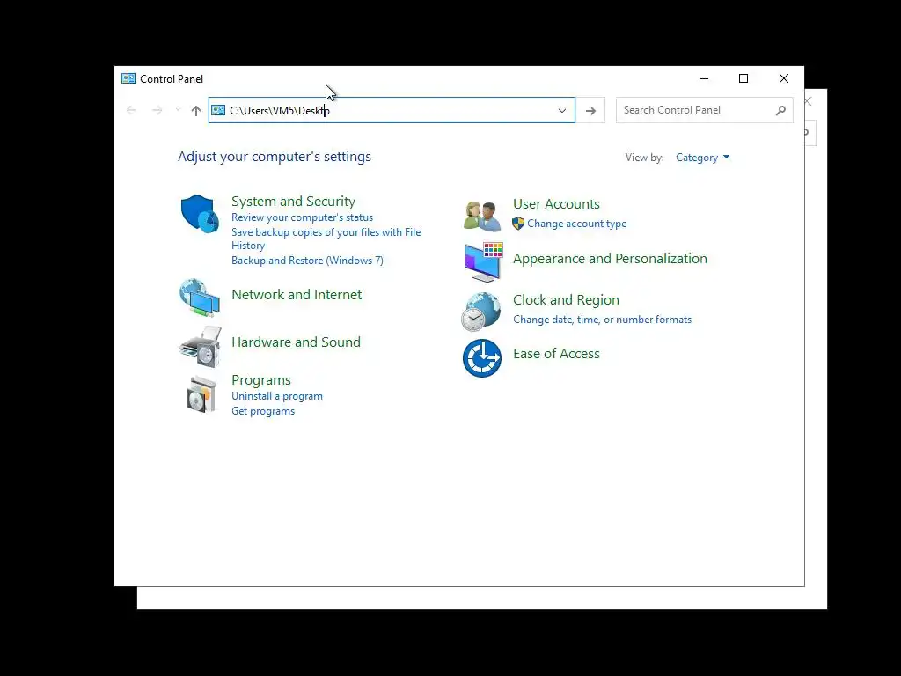This screenshot has height=676, width=901.
Task: Open the Hardware and Sound printer icon
Action: (x=201, y=347)
